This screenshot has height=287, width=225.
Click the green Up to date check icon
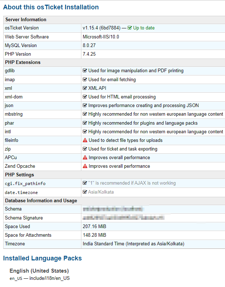click(x=130, y=28)
